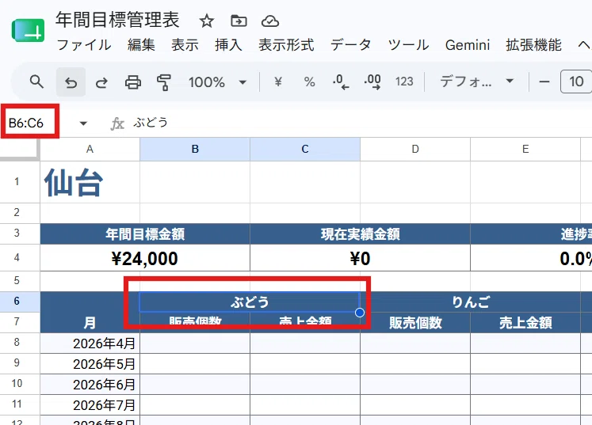Viewport: 592px width, 425px height.
Task: Select row 1 header
Action: [17, 182]
